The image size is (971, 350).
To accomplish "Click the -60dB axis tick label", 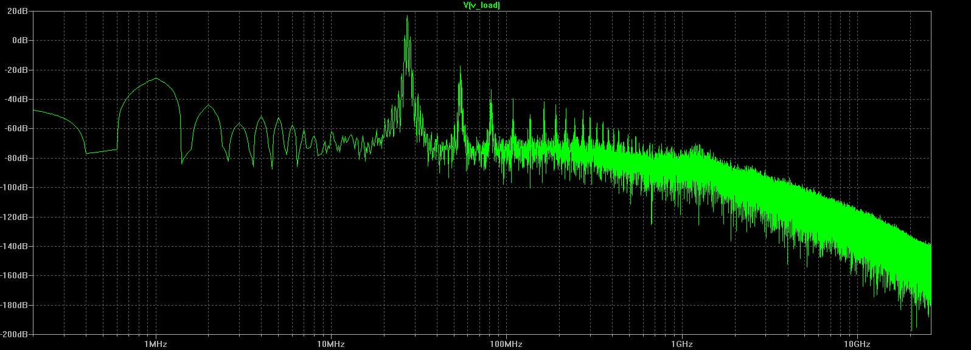I will click(18, 128).
